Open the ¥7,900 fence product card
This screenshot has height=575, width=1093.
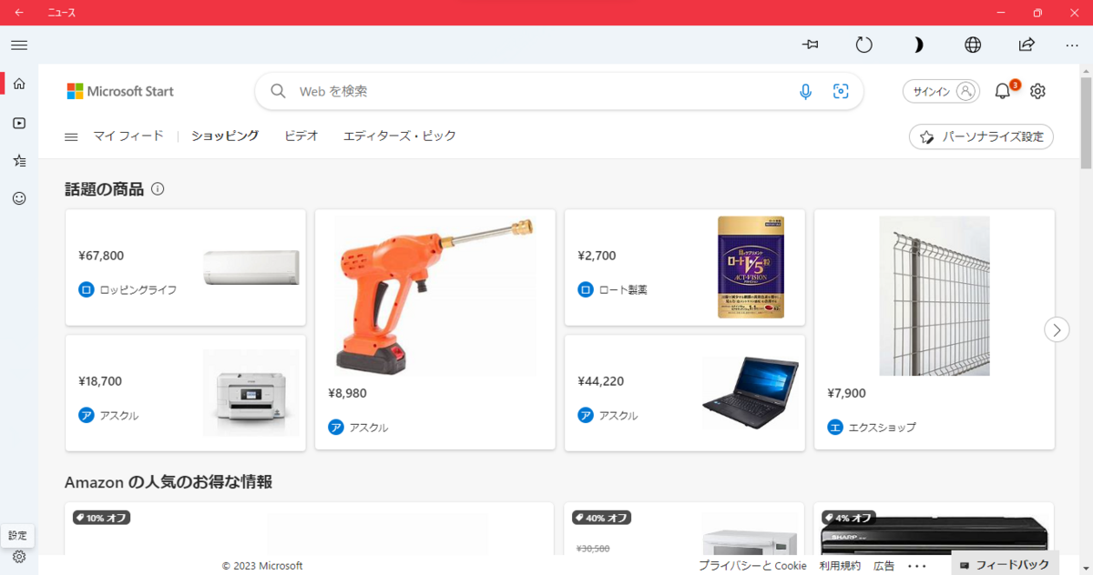[935, 329]
